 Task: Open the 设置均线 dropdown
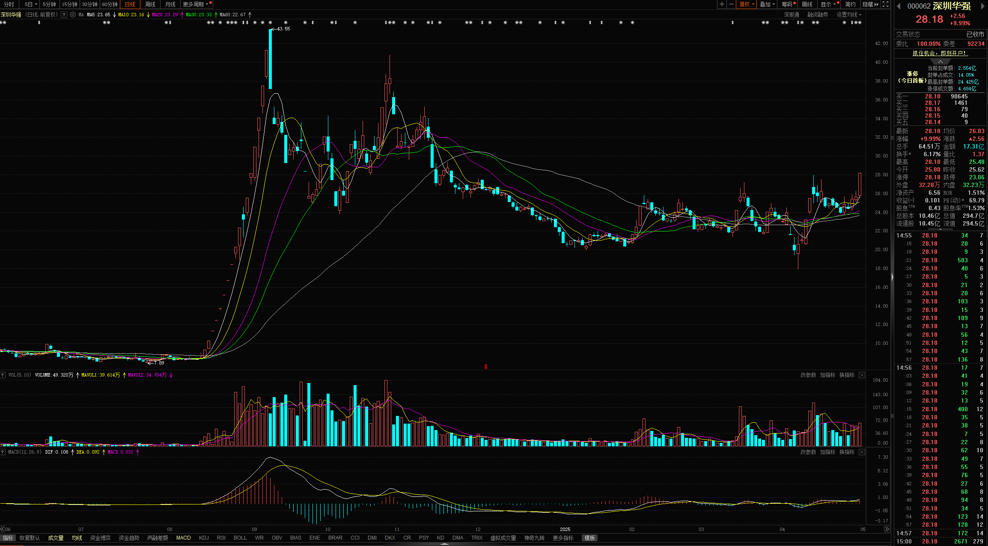coord(849,15)
